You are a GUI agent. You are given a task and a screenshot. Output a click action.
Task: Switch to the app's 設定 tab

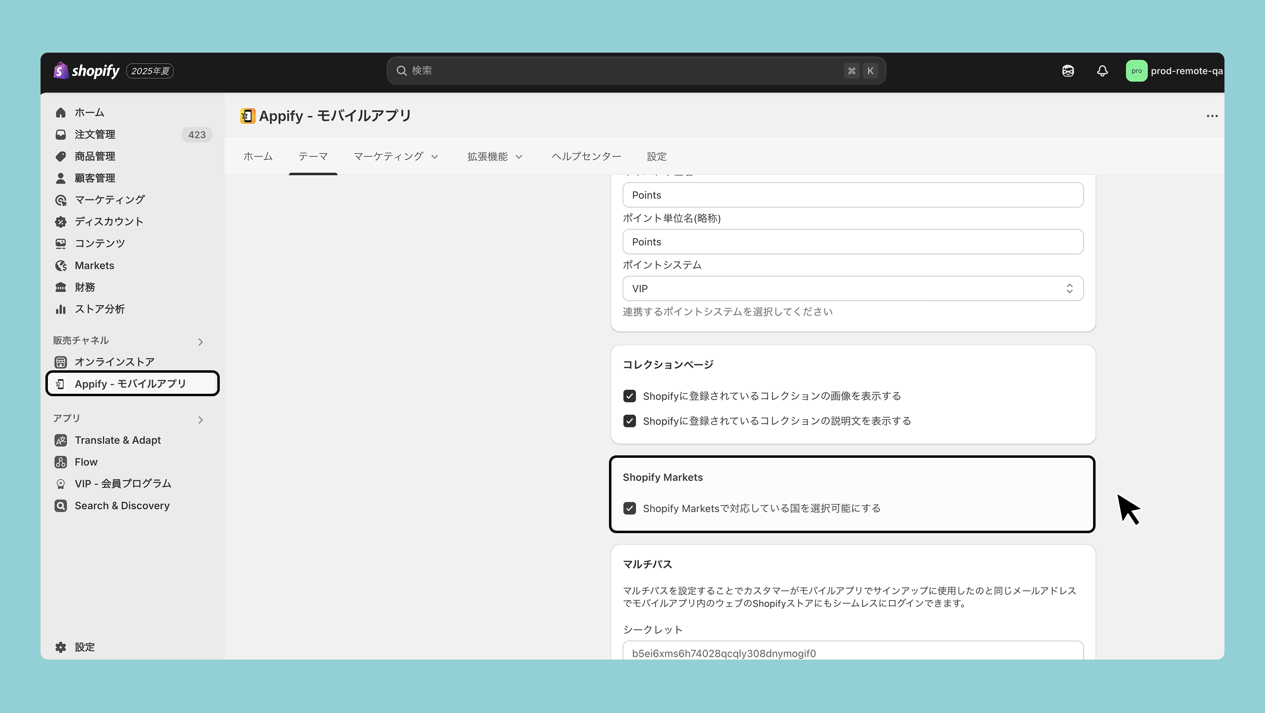(656, 156)
